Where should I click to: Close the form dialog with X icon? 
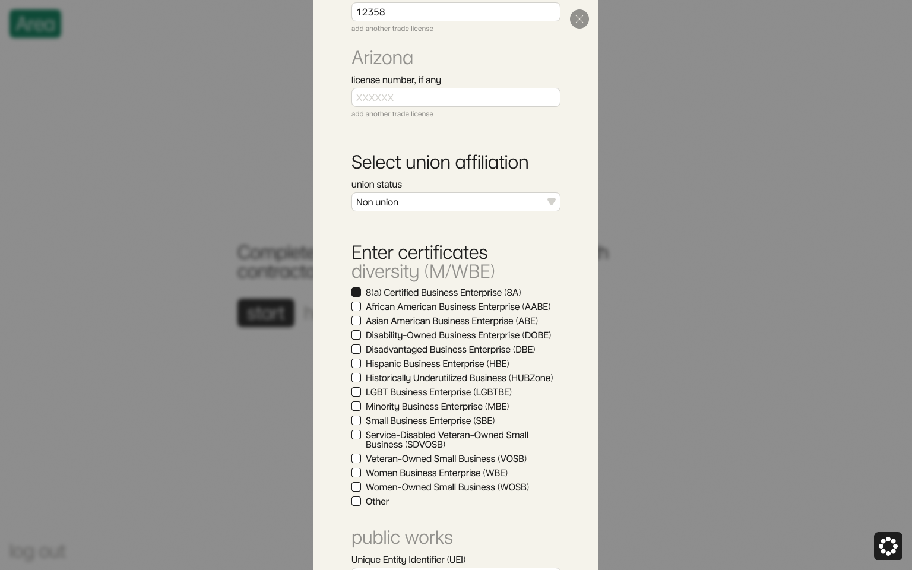click(579, 19)
